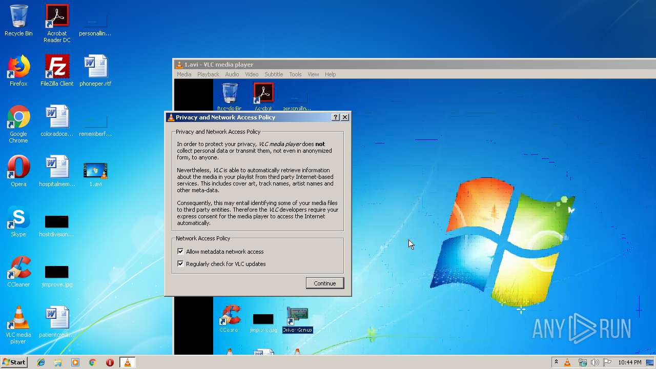656x369 pixels.
Task: Open the Subtitle menu in VLC
Action: [274, 74]
